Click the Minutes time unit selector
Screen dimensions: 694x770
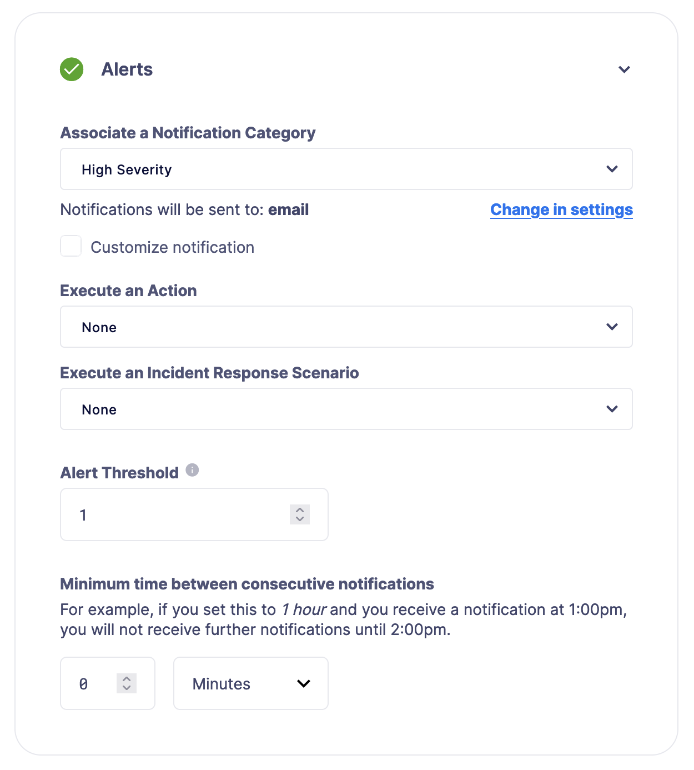250,684
